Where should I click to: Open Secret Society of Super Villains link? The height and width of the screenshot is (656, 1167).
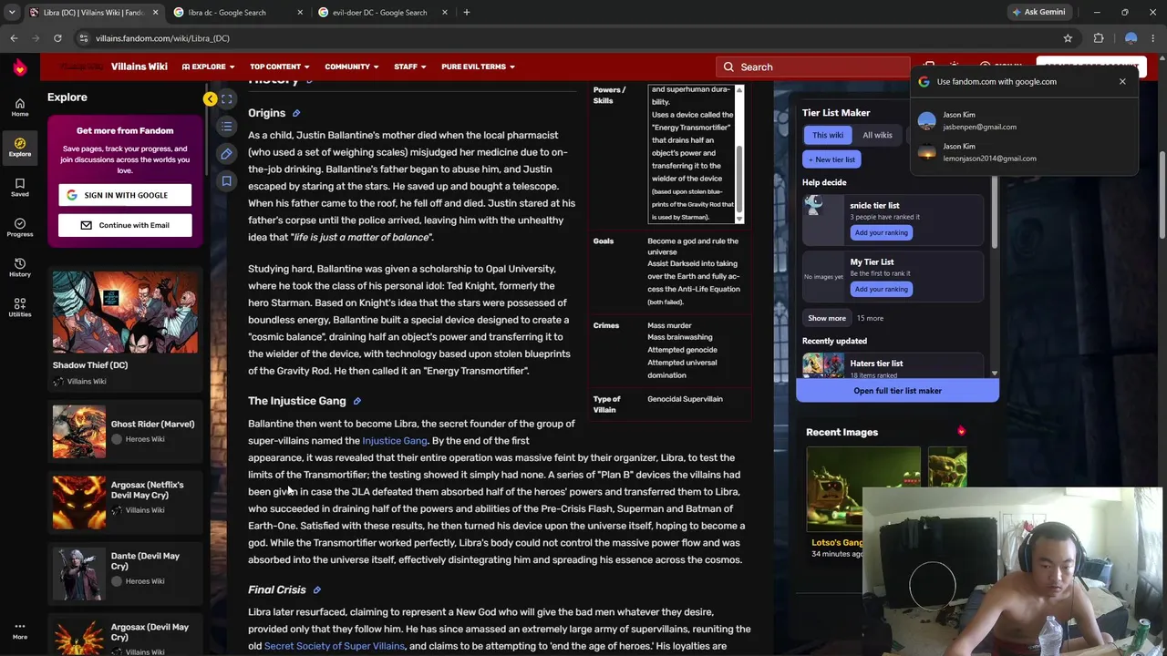tap(334, 646)
